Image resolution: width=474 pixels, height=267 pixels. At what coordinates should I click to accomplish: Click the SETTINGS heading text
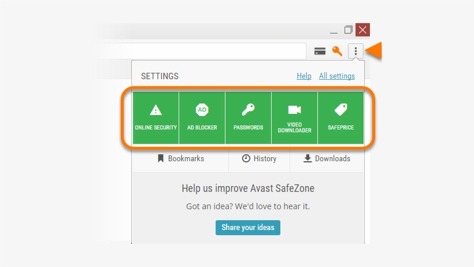(x=160, y=76)
